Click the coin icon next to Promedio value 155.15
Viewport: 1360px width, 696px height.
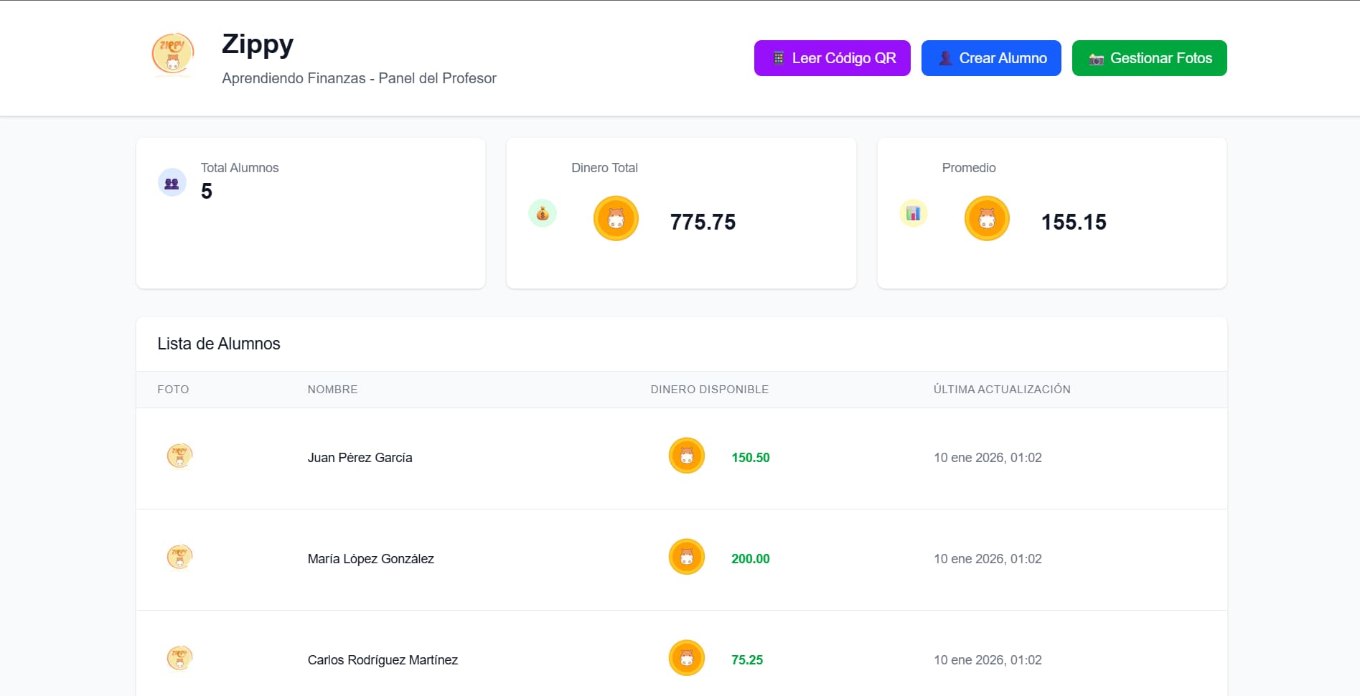[987, 218]
